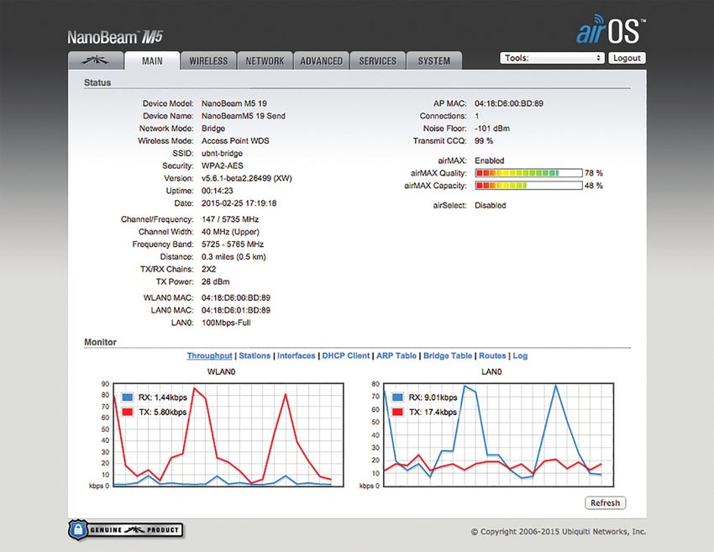The width and height of the screenshot is (714, 552).
Task: Click the airOS logo
Action: 610,30
